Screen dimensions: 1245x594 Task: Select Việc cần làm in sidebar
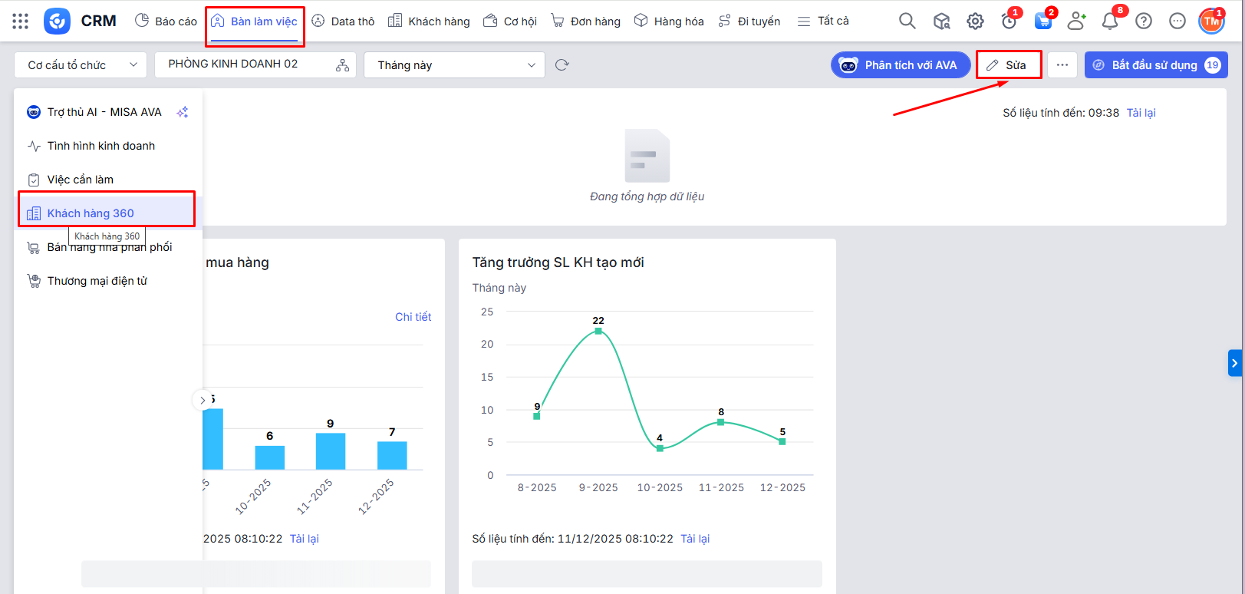pos(81,180)
